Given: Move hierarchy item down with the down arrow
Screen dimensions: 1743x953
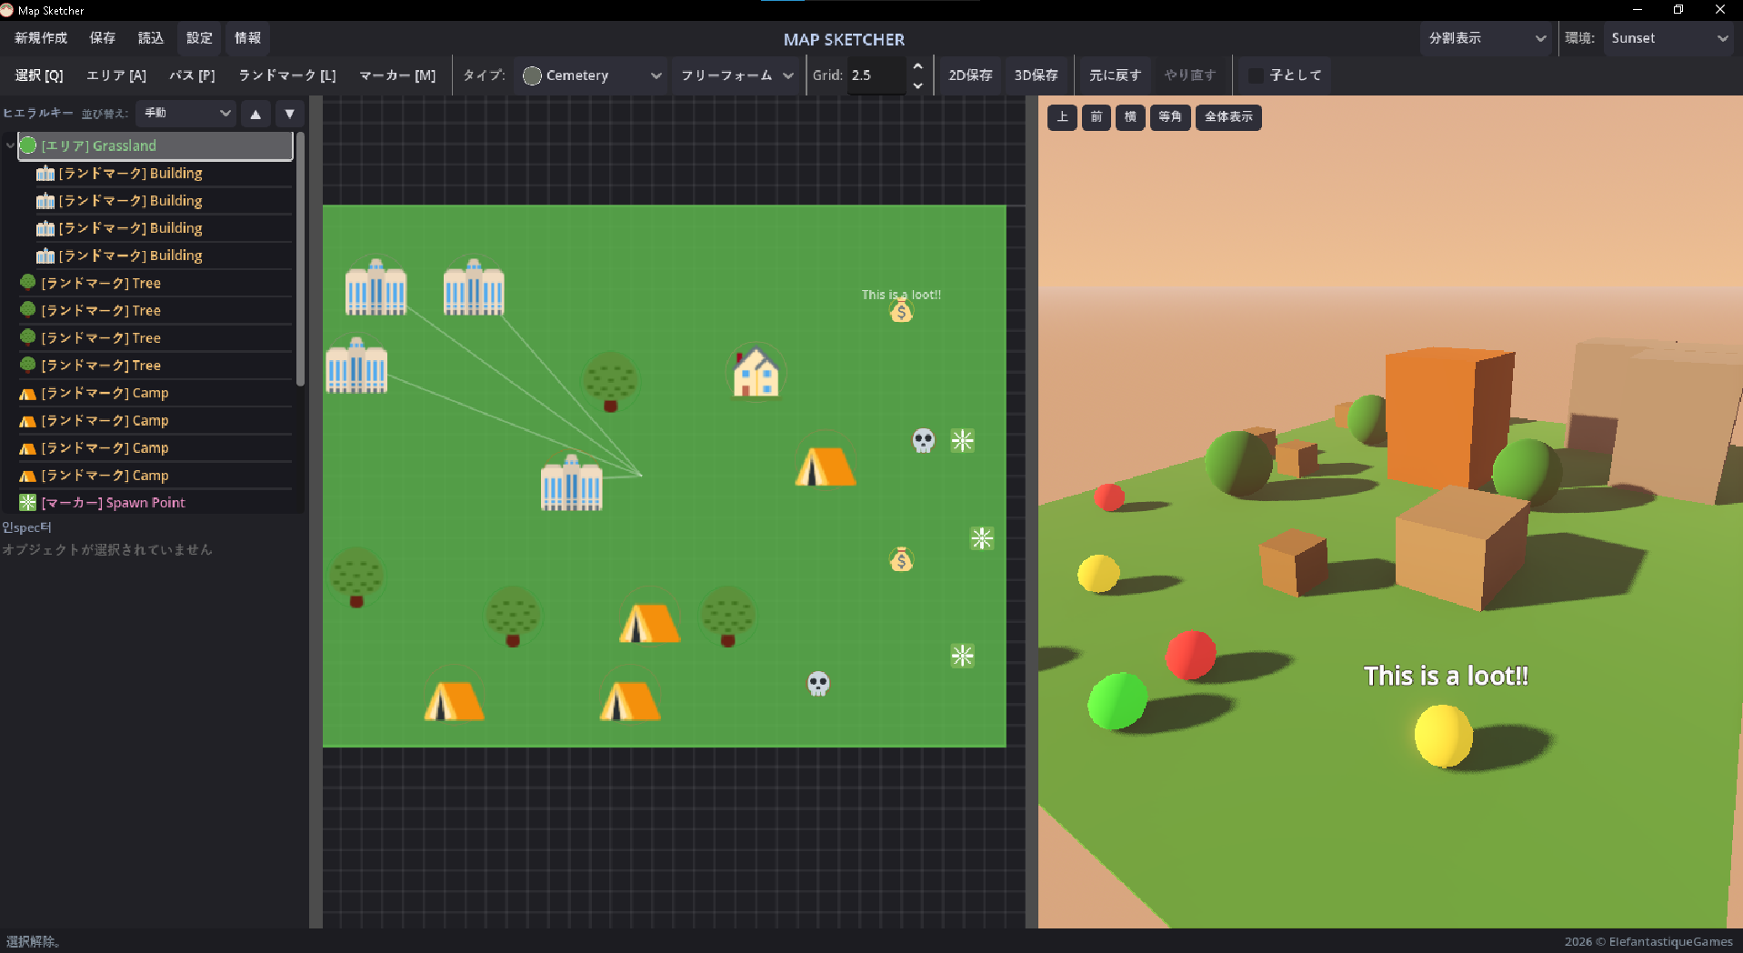Looking at the screenshot, I should [289, 114].
